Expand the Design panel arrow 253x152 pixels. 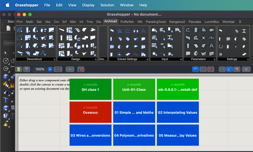[x=96, y=59]
